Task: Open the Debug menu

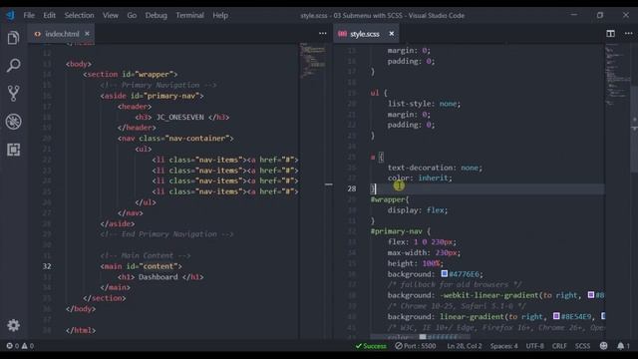Action: pos(157,16)
